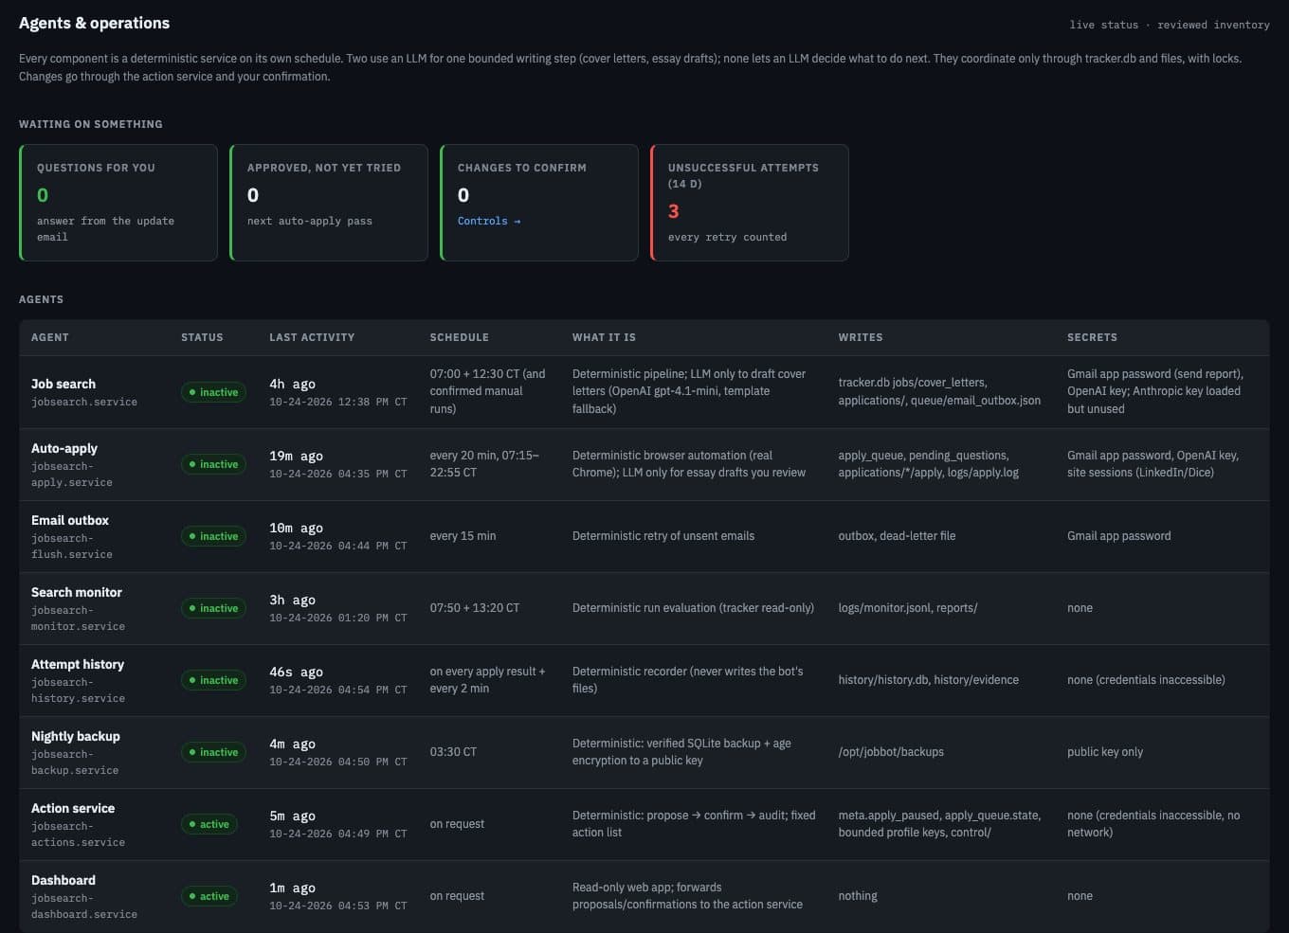The image size is (1289, 933).
Task: Click the '07:50 + 13:20 CT' schedule cell
Action: 475,608
